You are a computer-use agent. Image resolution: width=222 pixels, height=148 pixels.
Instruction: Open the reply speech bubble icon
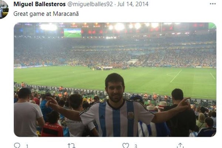coord(17,145)
